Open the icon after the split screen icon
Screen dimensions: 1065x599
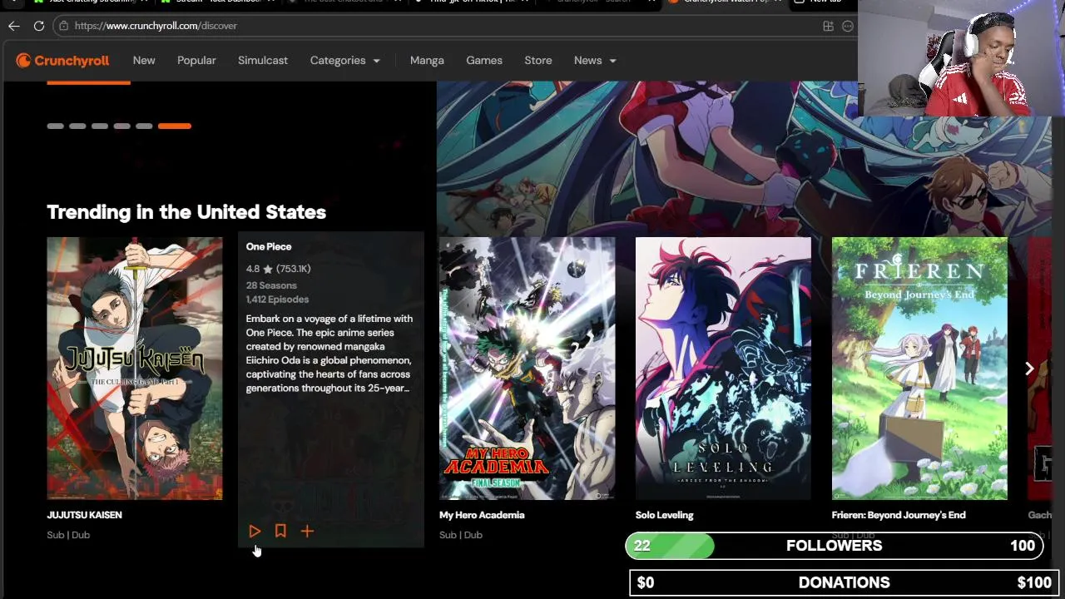[848, 26]
